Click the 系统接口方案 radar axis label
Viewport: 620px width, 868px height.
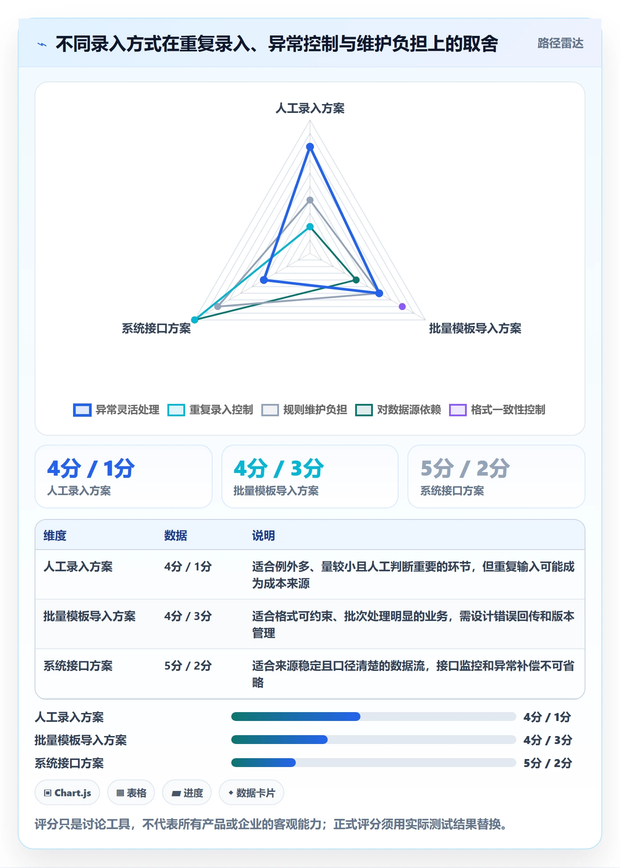pos(156,329)
